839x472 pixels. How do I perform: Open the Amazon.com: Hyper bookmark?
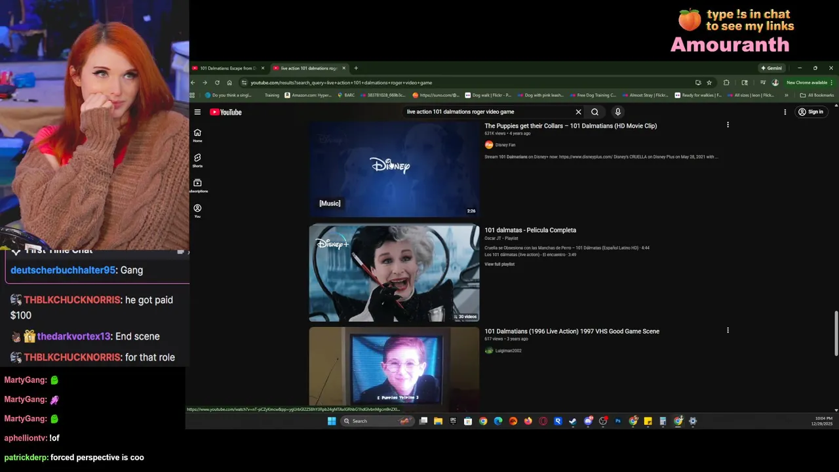(x=308, y=95)
